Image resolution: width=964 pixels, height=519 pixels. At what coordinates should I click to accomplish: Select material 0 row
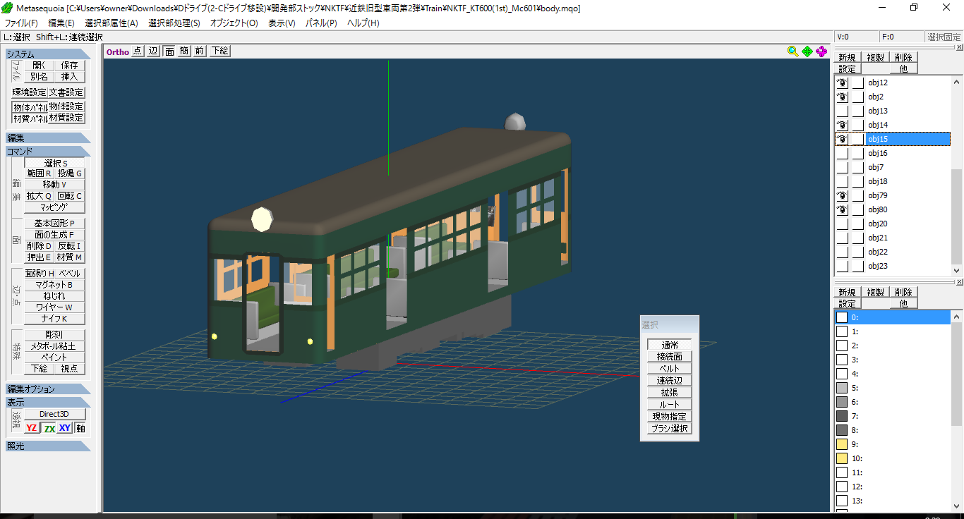[893, 317]
